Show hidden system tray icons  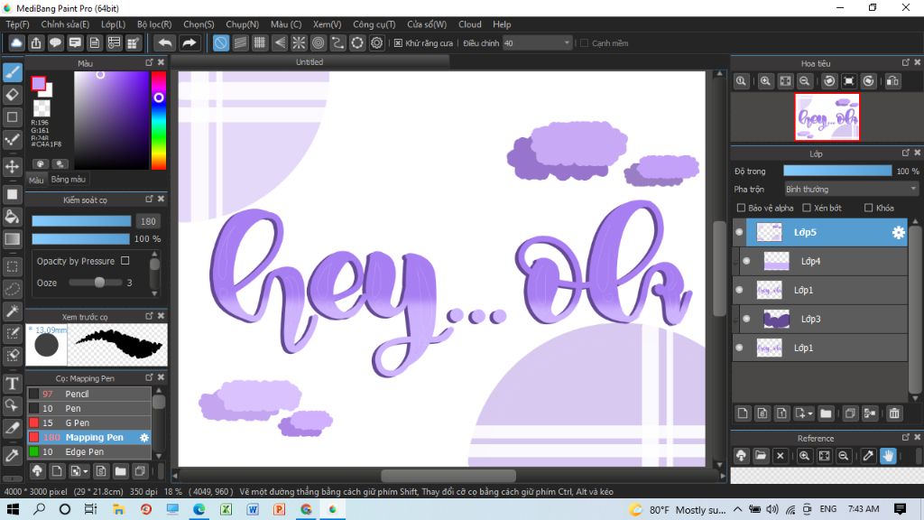tap(738, 509)
